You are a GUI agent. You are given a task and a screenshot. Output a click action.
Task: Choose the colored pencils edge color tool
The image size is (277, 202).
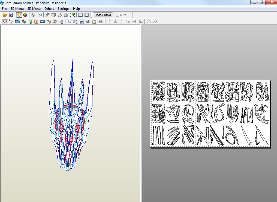(24, 22)
